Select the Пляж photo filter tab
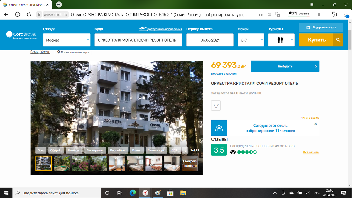This screenshot has width=352, height=198. 136,150
